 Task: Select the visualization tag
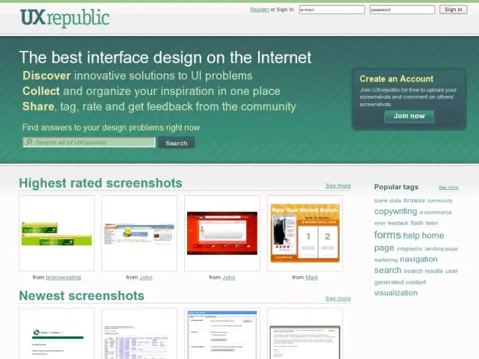coord(396,292)
